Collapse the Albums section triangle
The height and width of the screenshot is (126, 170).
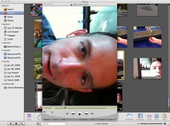pyautogui.click(x=2, y=51)
